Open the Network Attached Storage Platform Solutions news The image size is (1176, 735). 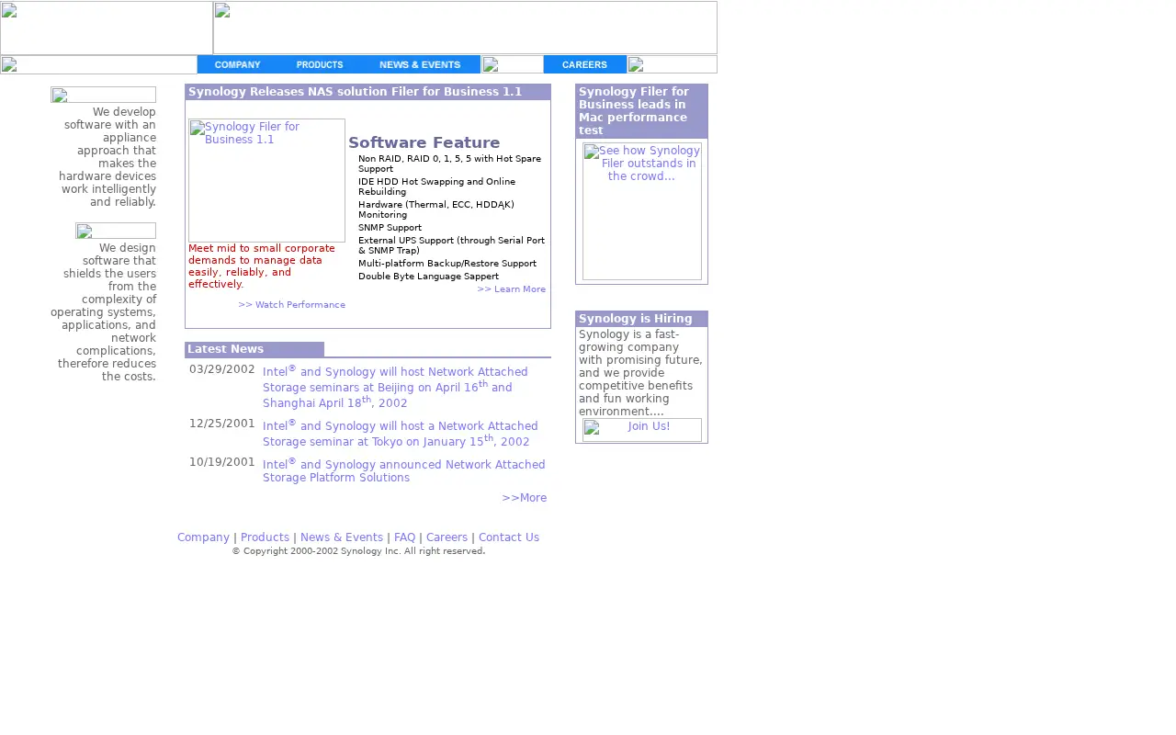[x=404, y=470]
